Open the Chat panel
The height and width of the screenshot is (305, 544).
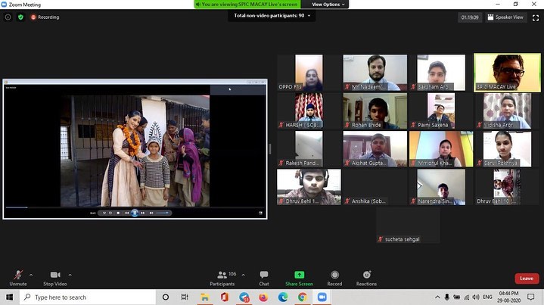point(263,275)
